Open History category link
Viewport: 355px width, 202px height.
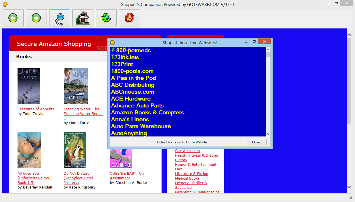(181, 160)
